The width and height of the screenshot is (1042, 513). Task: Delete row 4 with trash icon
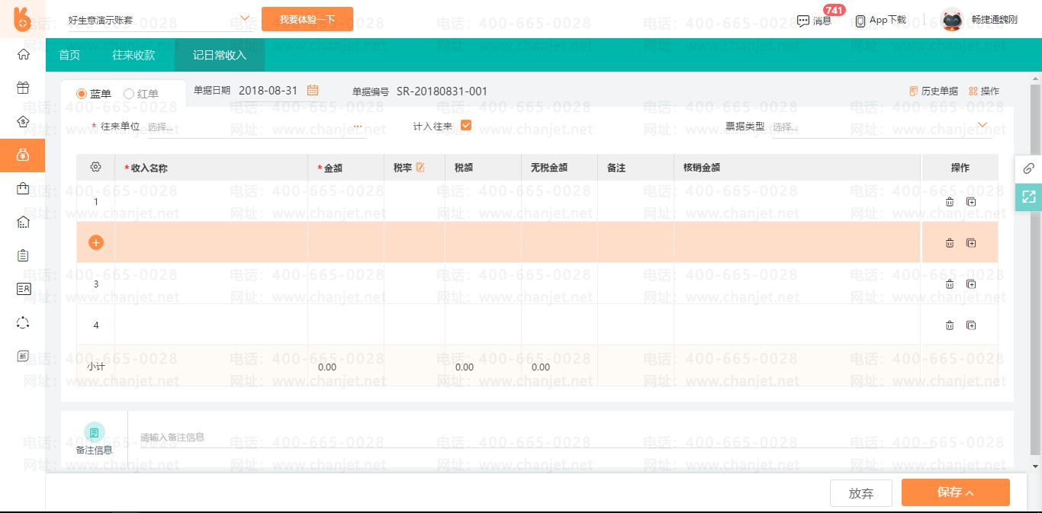coord(950,325)
